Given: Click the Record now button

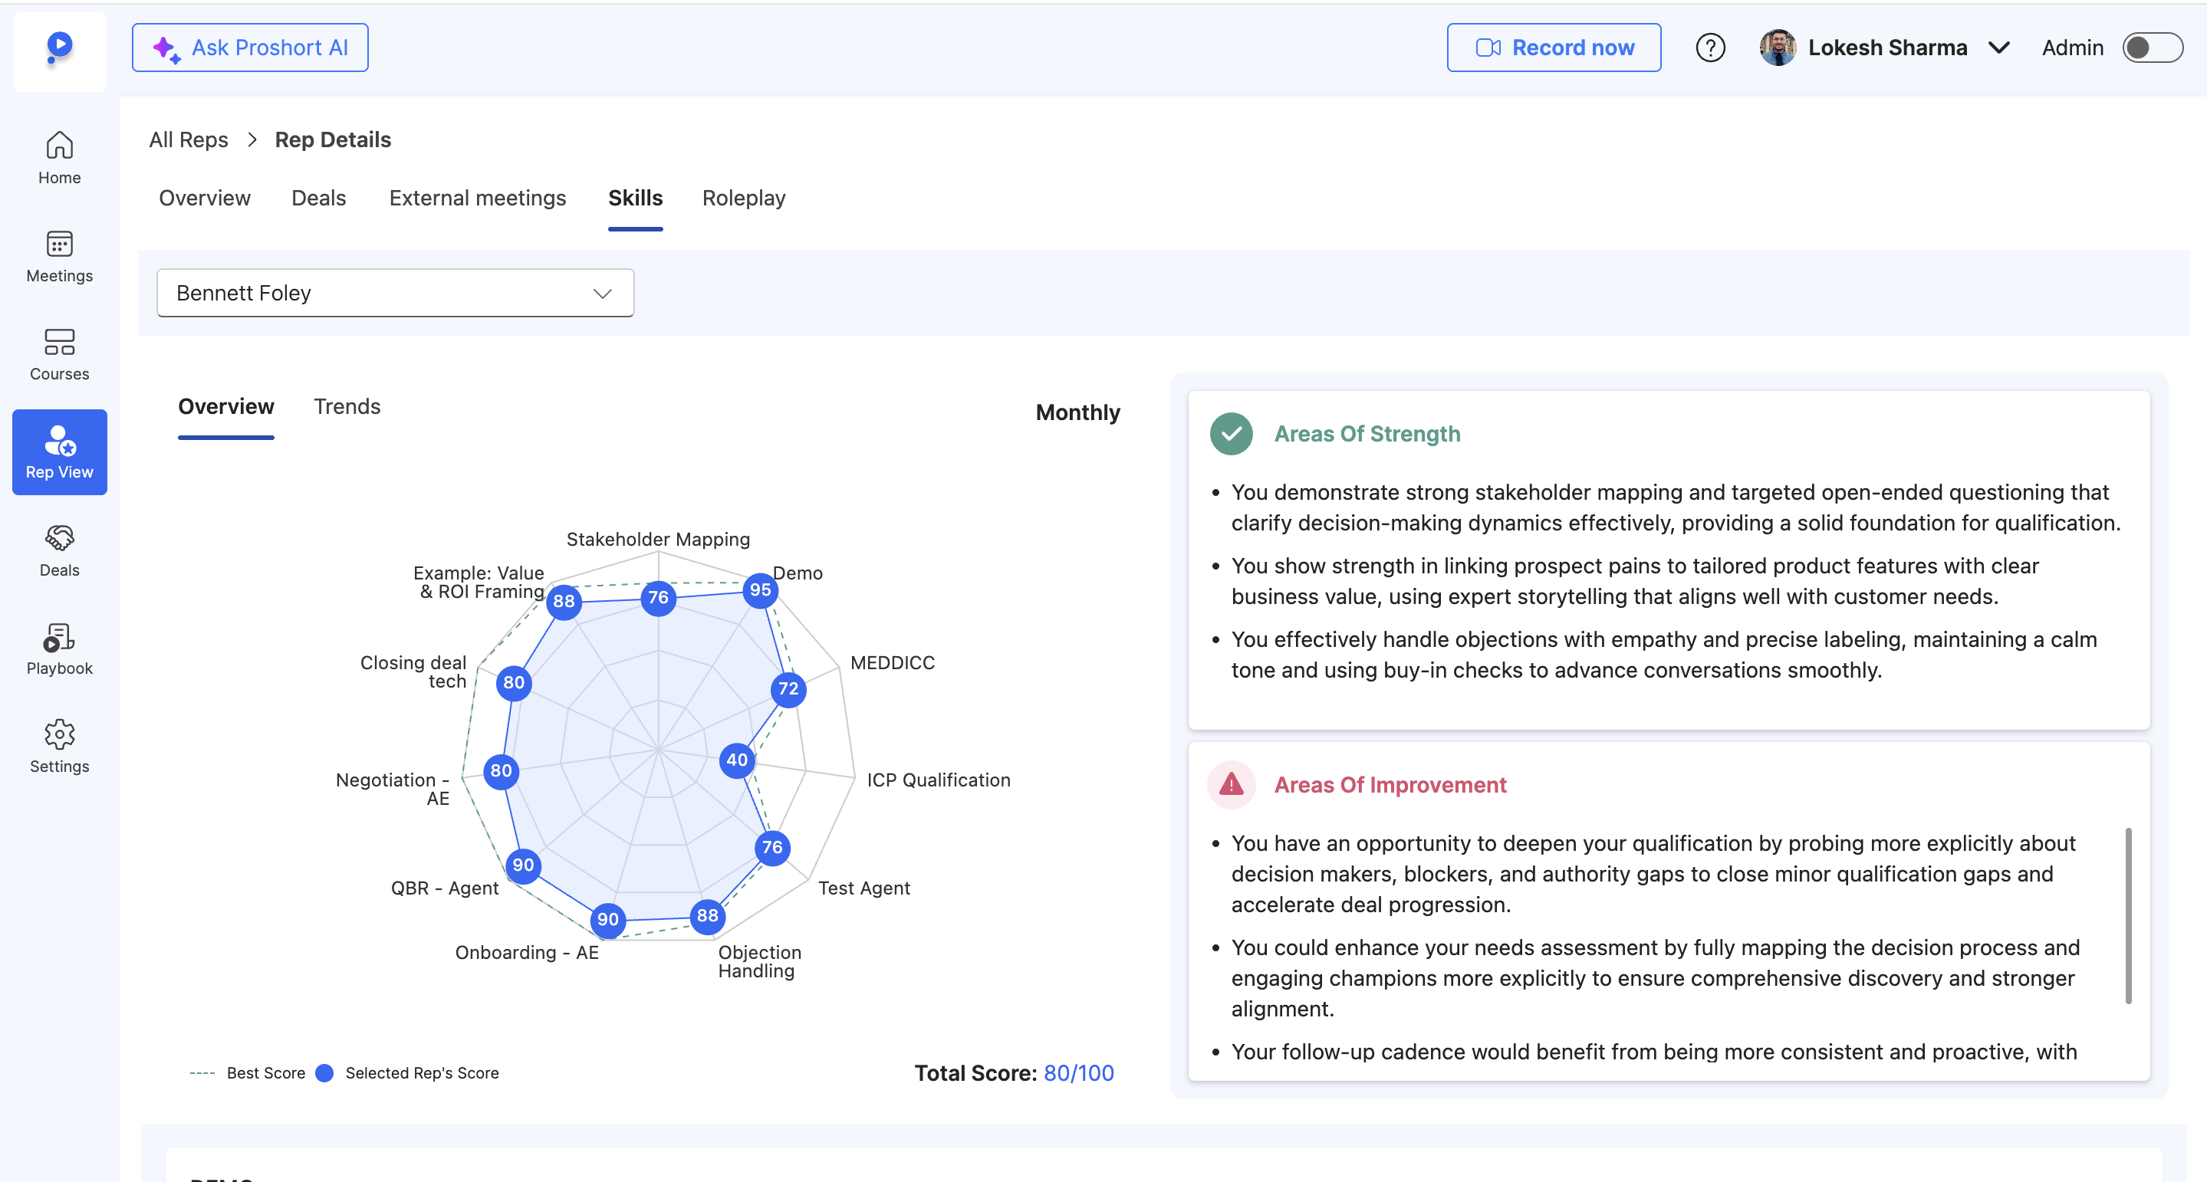Looking at the screenshot, I should pyautogui.click(x=1554, y=48).
